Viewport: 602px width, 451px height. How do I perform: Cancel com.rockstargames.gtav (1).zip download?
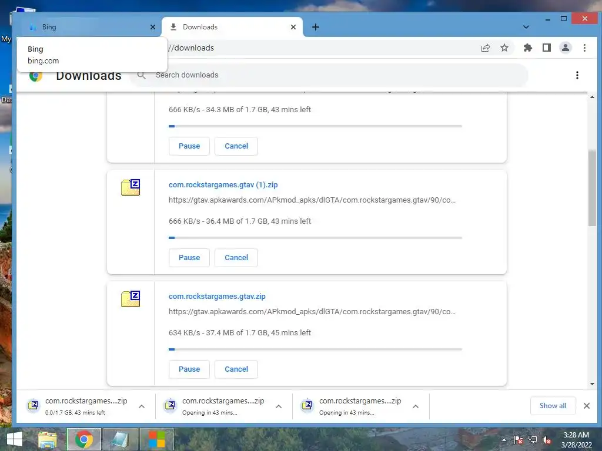click(x=236, y=258)
